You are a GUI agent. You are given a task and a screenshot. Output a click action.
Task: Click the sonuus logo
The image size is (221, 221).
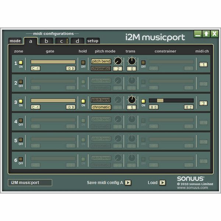click(190, 179)
